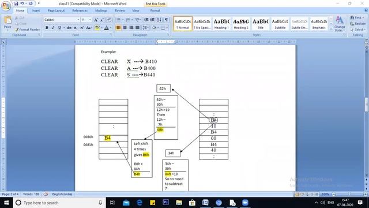
Task: Apply Subtitle style
Action: tap(280, 24)
